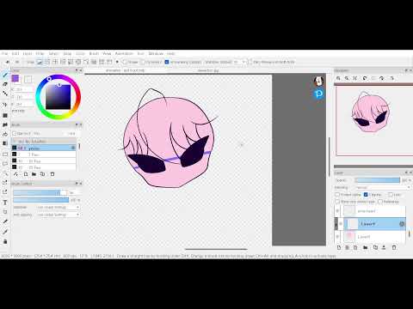Click the Redo arrow in top toolbar
The height and width of the screenshot is (309, 413).
click(17, 62)
